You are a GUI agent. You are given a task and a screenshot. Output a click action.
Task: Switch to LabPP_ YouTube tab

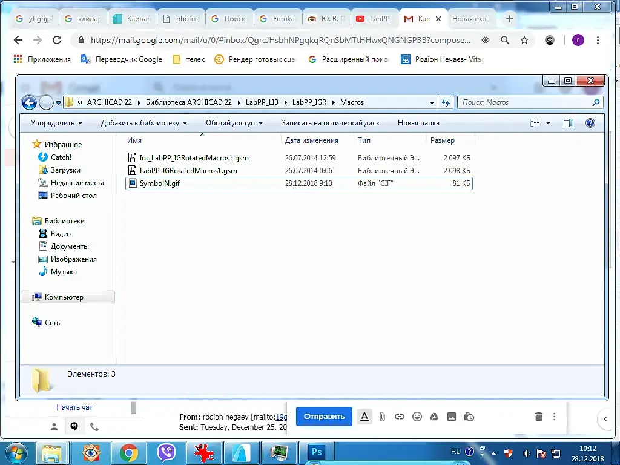pos(374,19)
